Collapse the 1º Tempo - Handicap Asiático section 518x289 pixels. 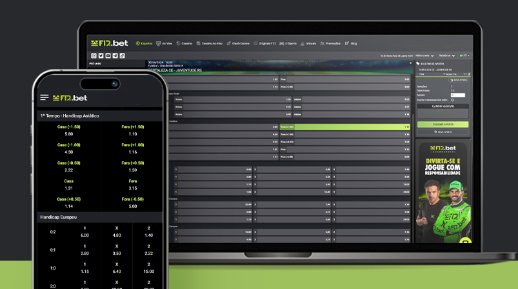point(100,115)
